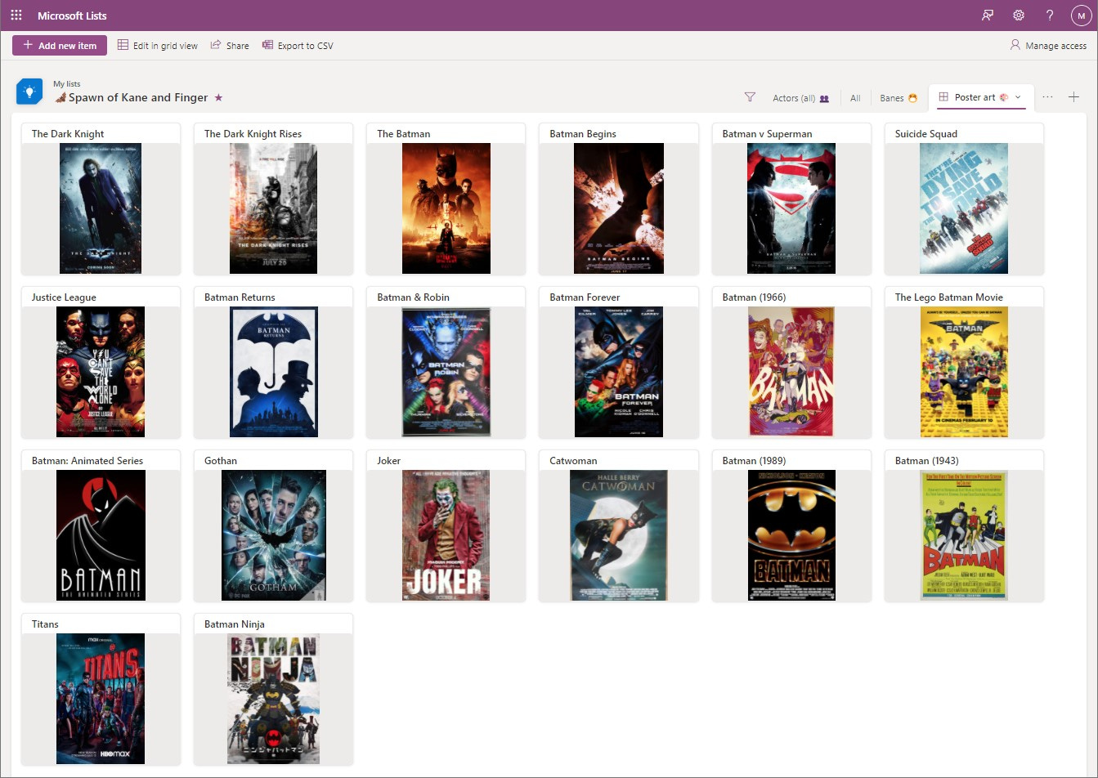Open the Justice League poster
This screenshot has width=1098, height=778.
coord(101,372)
